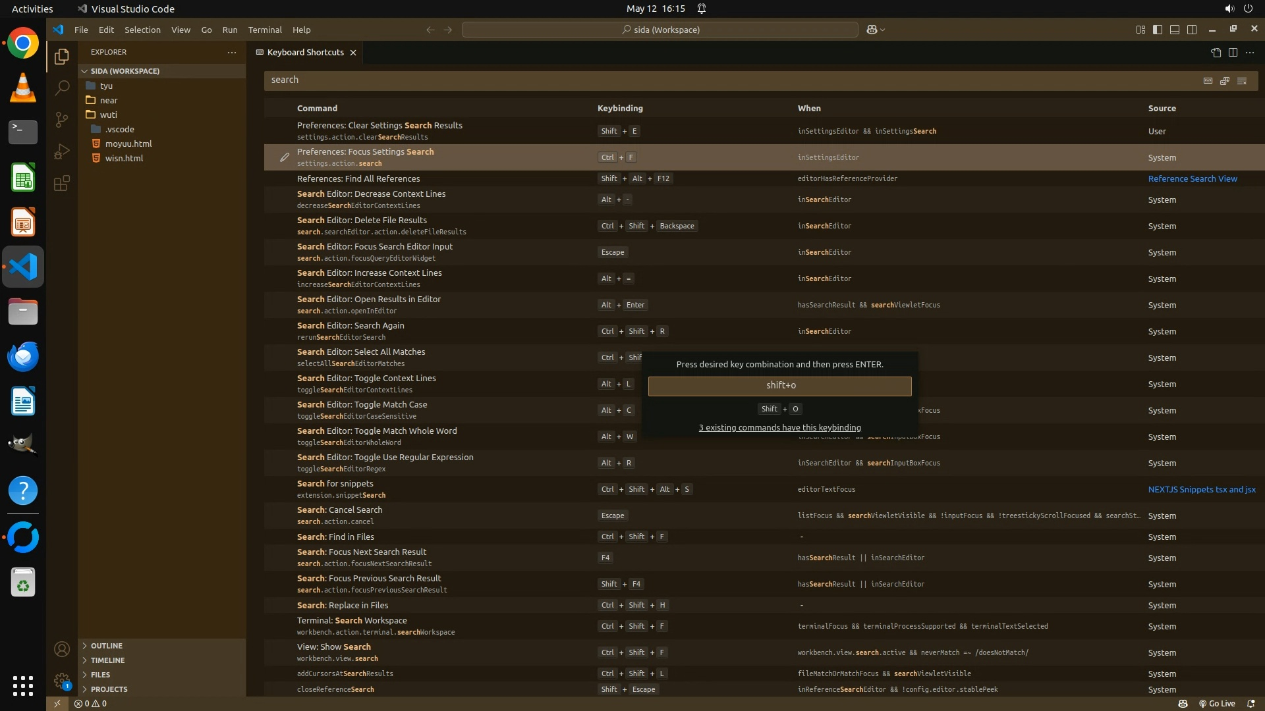Toggle the Primary Side Bar layout button
Screen dimensions: 1265x711
(x=1158, y=30)
